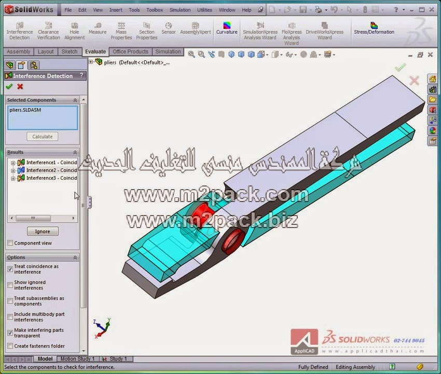Open the Interference Detection tool in ribbon
This screenshot has width=441, height=374.
point(19,31)
